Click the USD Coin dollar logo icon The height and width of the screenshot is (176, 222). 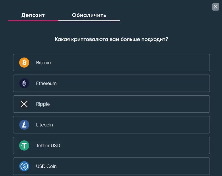click(24, 166)
